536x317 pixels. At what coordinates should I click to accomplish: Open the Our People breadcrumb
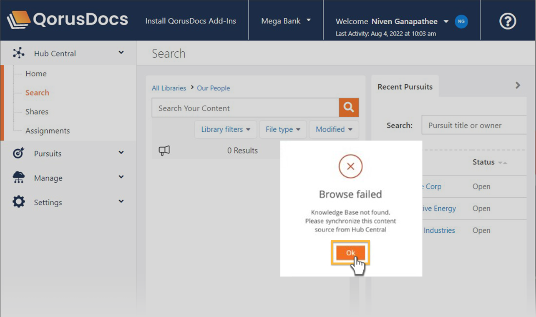[x=214, y=88]
